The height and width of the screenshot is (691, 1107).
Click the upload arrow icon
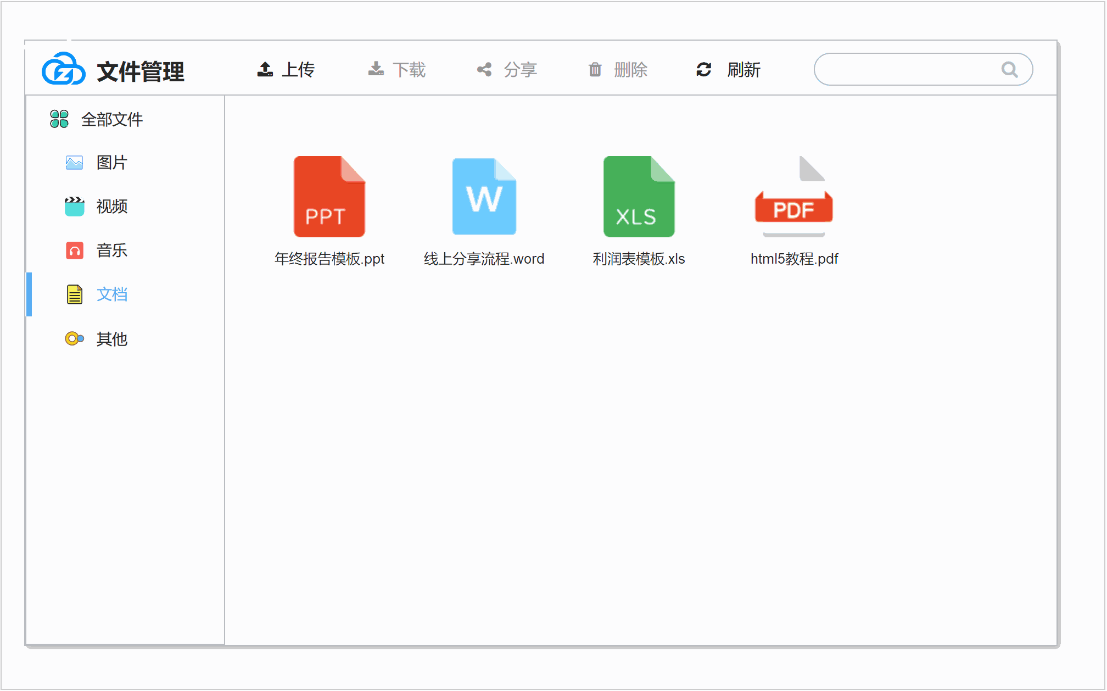click(x=265, y=69)
